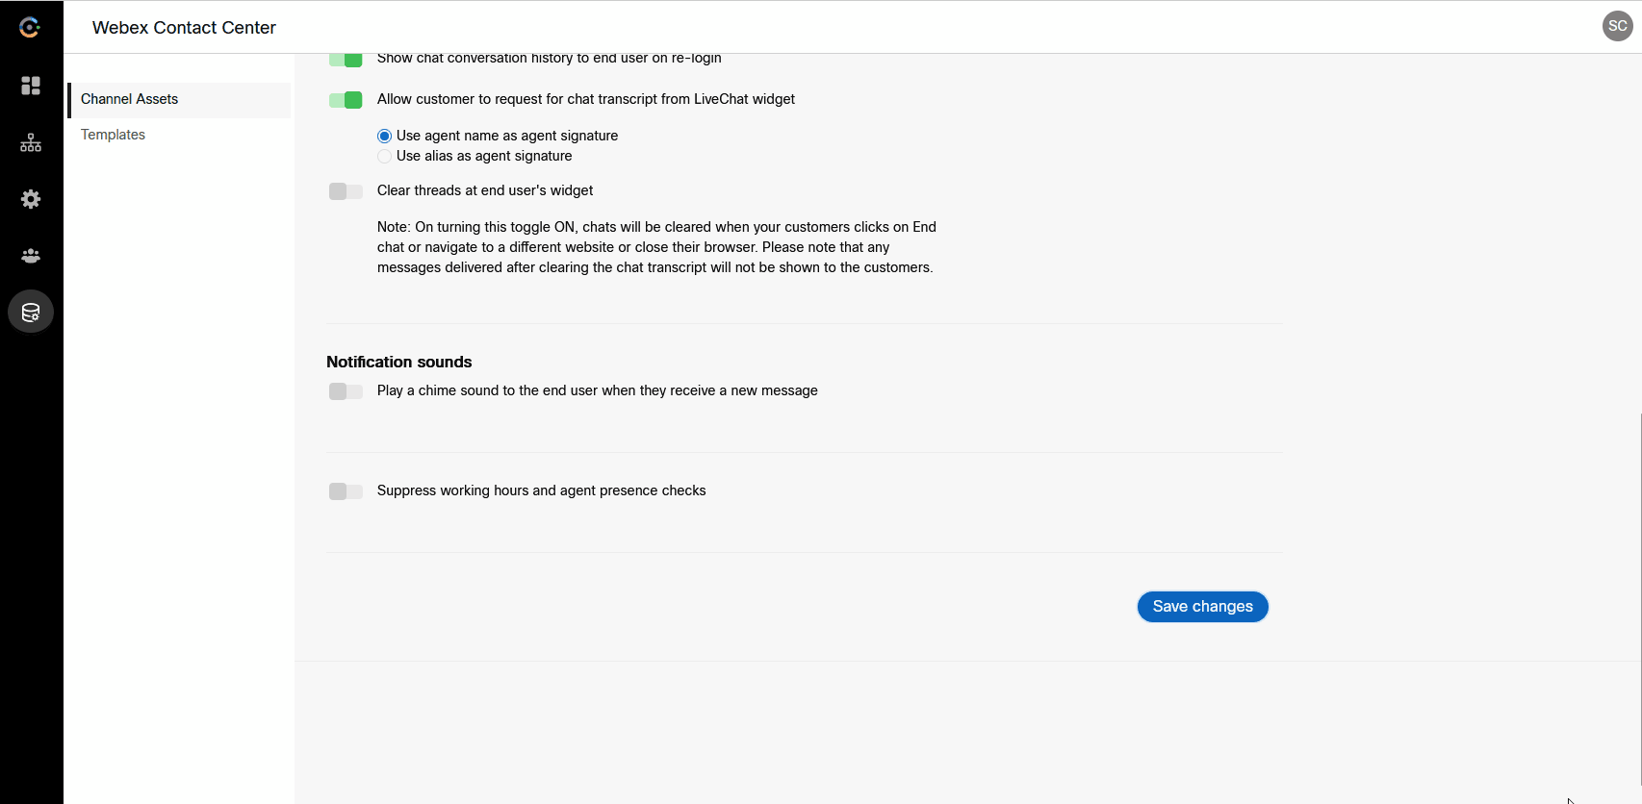Toggle Suppress working hours and presence checks
The width and height of the screenshot is (1642, 804).
pos(346,491)
